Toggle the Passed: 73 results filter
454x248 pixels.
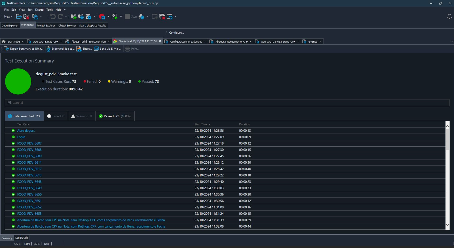115,116
